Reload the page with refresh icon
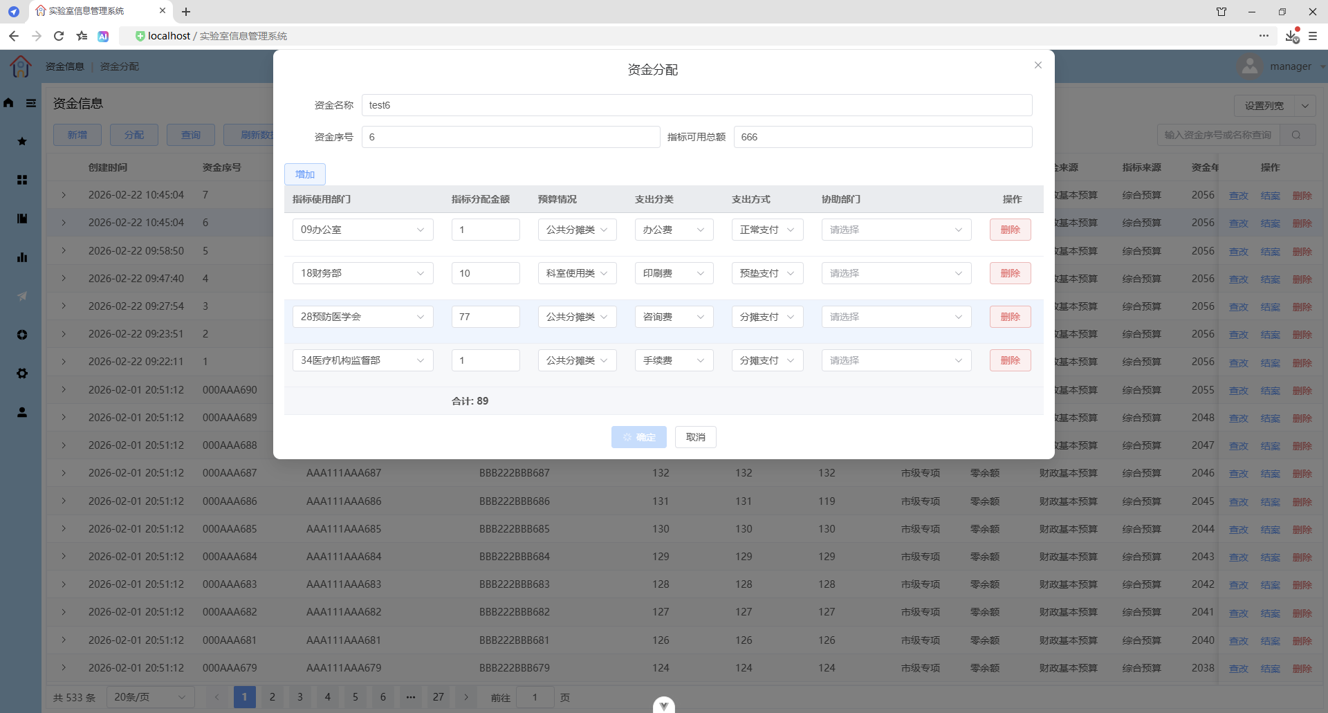 click(59, 36)
